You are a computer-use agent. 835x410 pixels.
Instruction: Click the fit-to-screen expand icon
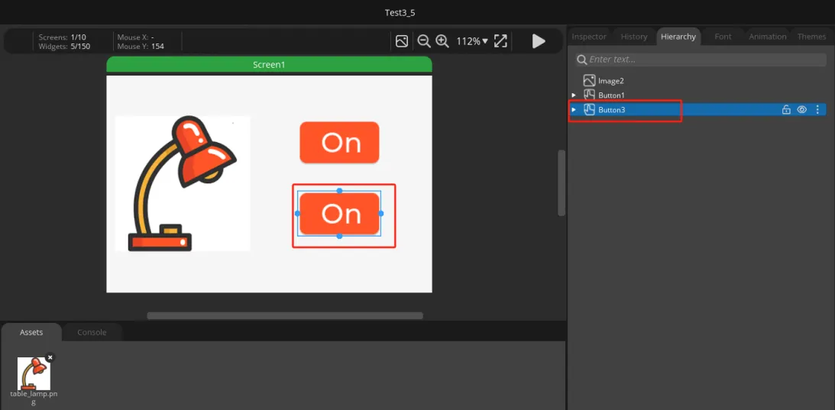pyautogui.click(x=500, y=41)
